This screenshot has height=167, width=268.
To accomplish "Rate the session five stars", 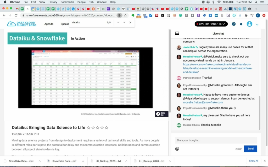I will (107, 128).
